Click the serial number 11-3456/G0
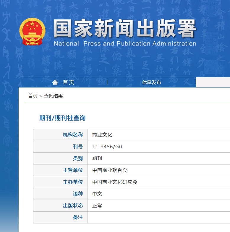Screen dimensions: 230x232 pos(107,147)
